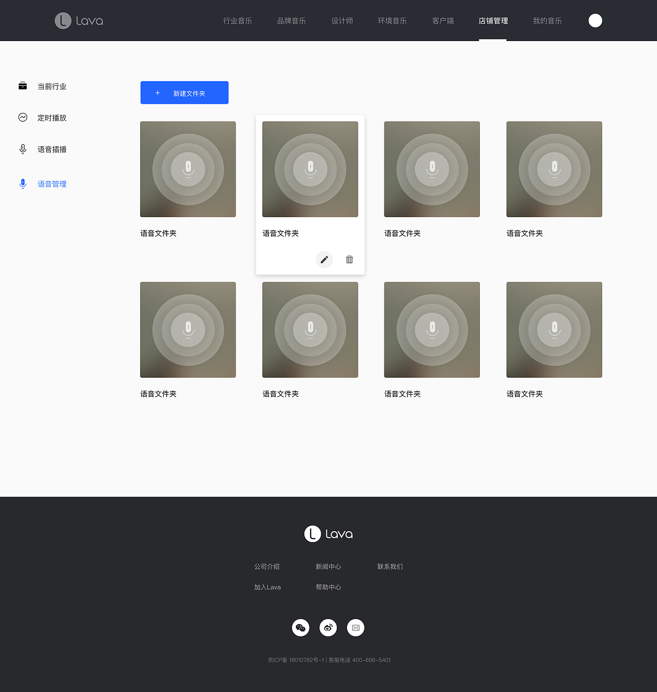Click the briefcase icon beside 当前行业
The image size is (657, 692).
coord(23,86)
